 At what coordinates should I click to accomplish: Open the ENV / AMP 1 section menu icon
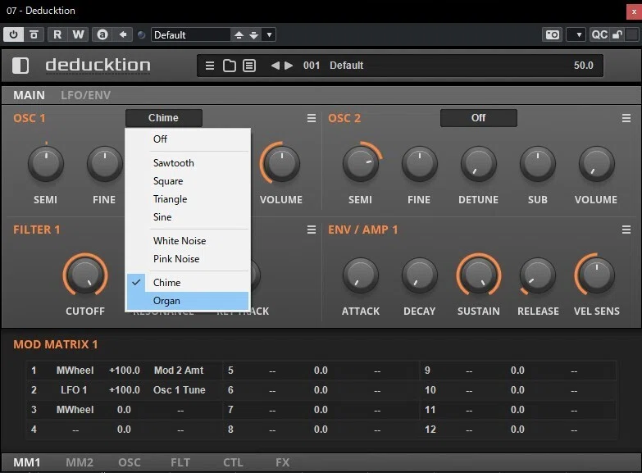pyautogui.click(x=626, y=230)
